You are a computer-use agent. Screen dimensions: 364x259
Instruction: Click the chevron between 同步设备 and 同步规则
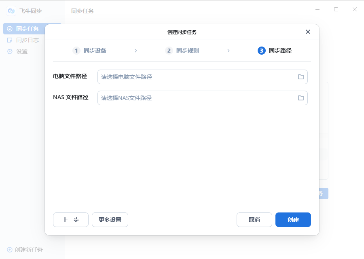(x=135, y=51)
